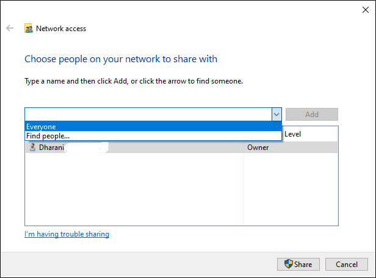376x278 pixels.
Task: Collapse the name dropdown arrow
Action: coord(276,114)
